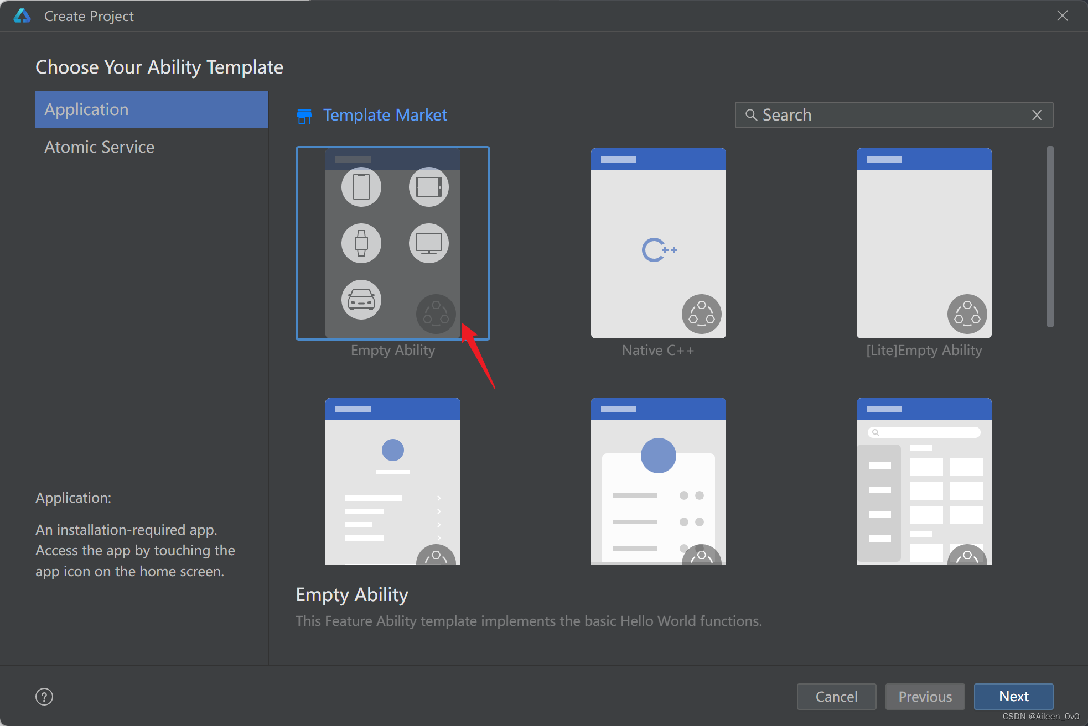Clear the search field with X icon

pyautogui.click(x=1037, y=115)
